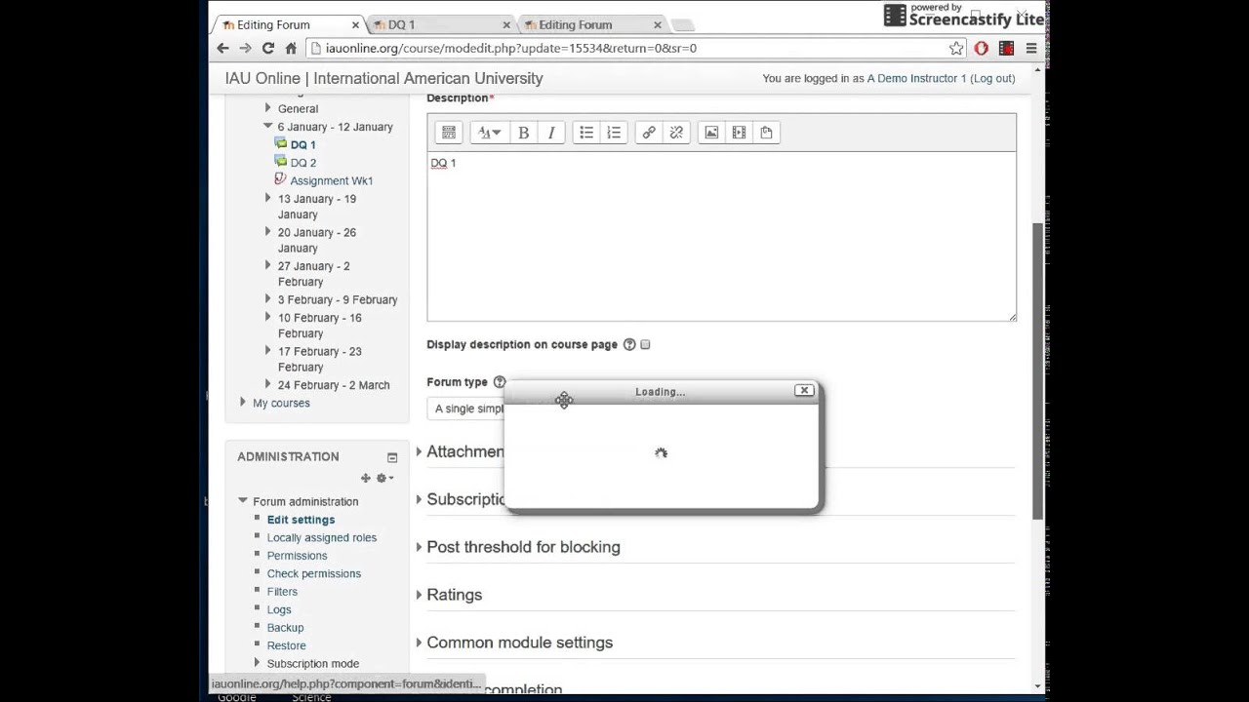Open the Permissions link
The height and width of the screenshot is (702, 1249).
tap(297, 556)
